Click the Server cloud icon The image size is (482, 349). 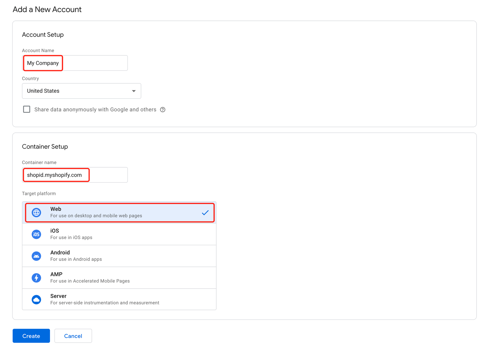(36, 299)
